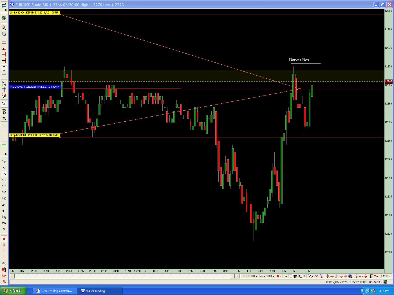Click the green connection status circle in left toolbar
This screenshot has width=394, height=295.
pos(4,18)
